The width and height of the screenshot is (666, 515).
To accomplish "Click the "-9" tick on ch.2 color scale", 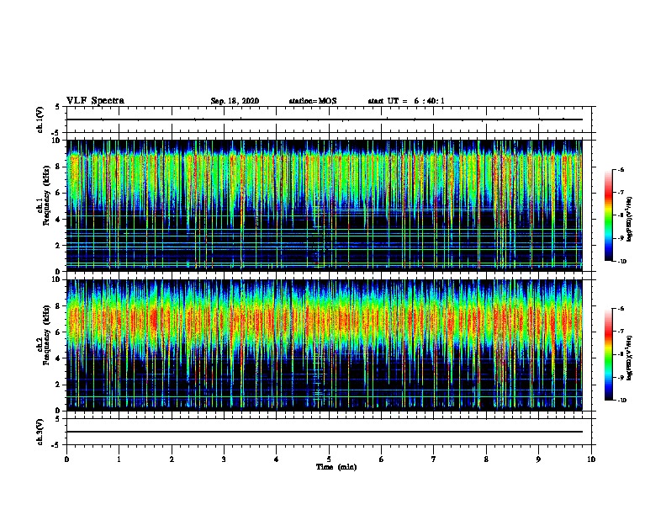I will pos(621,377).
